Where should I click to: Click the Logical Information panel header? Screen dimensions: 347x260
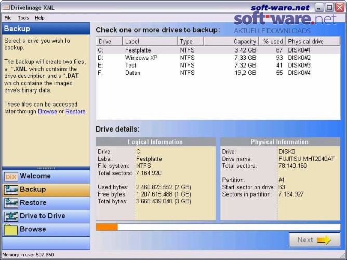point(155,142)
